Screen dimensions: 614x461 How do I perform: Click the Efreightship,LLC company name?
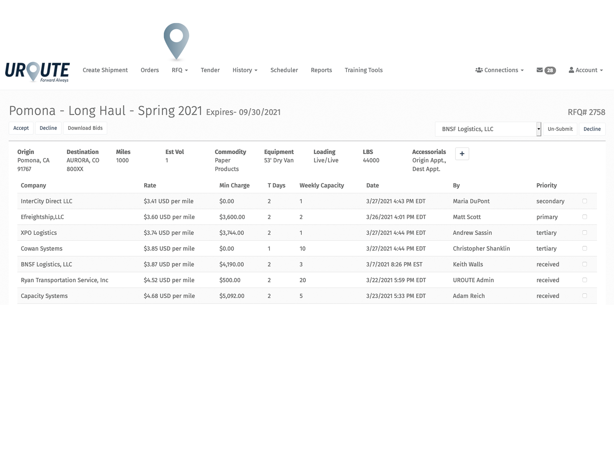point(42,217)
